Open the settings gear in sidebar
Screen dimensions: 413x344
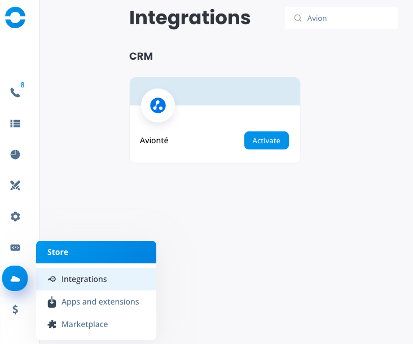coord(15,217)
